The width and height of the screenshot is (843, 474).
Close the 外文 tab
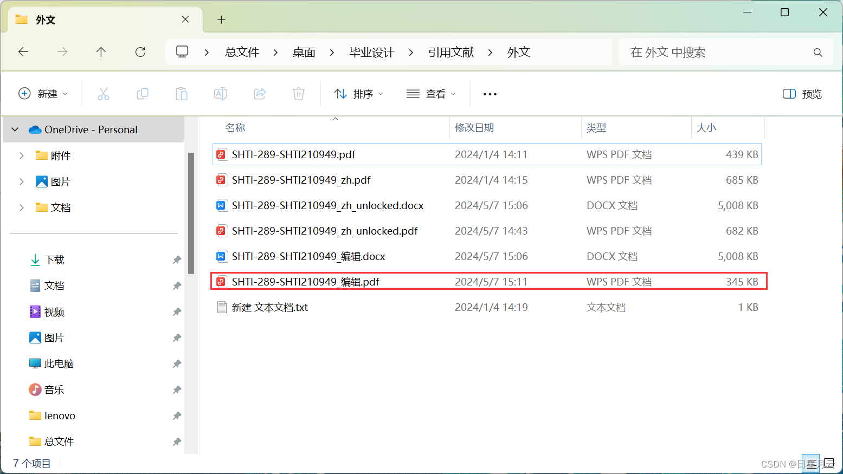185,20
